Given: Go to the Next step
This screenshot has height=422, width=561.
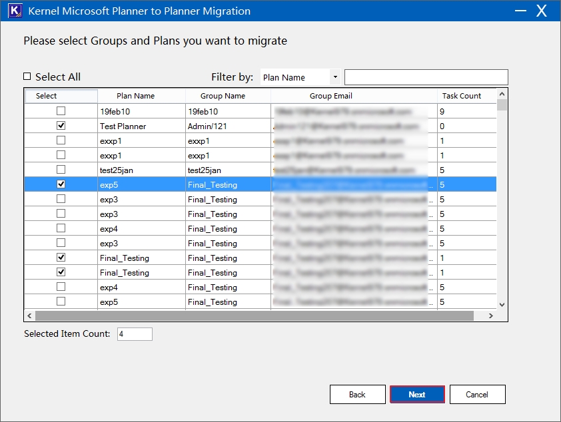Looking at the screenshot, I should click(x=417, y=395).
